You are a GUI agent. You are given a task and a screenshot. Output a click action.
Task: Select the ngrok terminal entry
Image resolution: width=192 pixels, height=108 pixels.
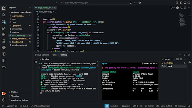pos(174,66)
